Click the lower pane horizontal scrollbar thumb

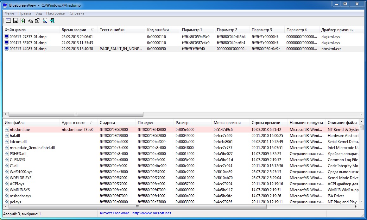pyautogui.click(x=137, y=207)
